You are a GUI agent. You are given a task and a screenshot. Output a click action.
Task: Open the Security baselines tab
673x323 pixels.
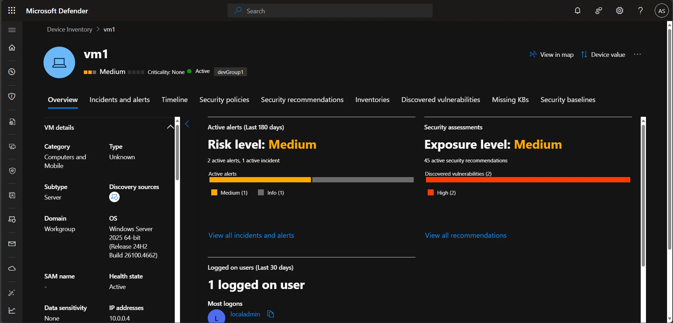point(568,100)
